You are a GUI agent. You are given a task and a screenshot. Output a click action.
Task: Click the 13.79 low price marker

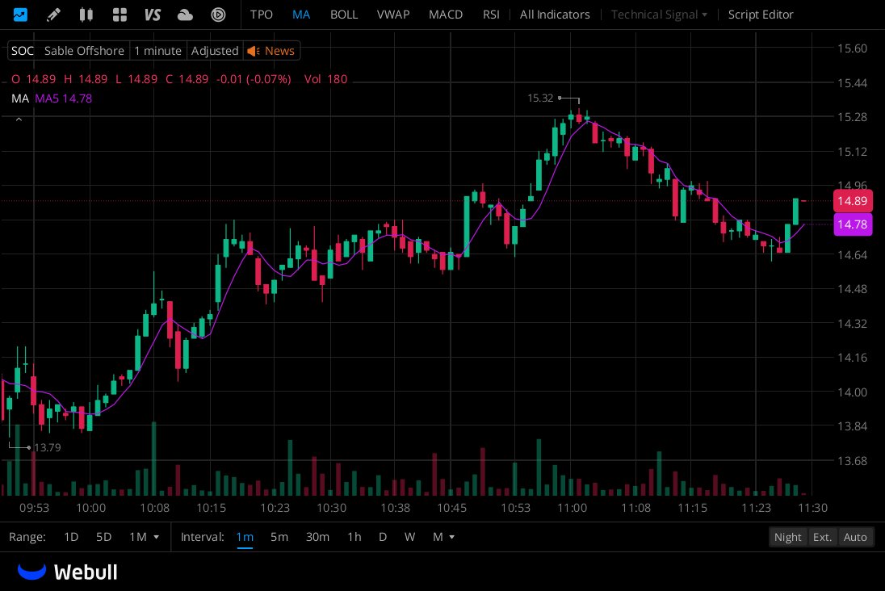click(47, 447)
